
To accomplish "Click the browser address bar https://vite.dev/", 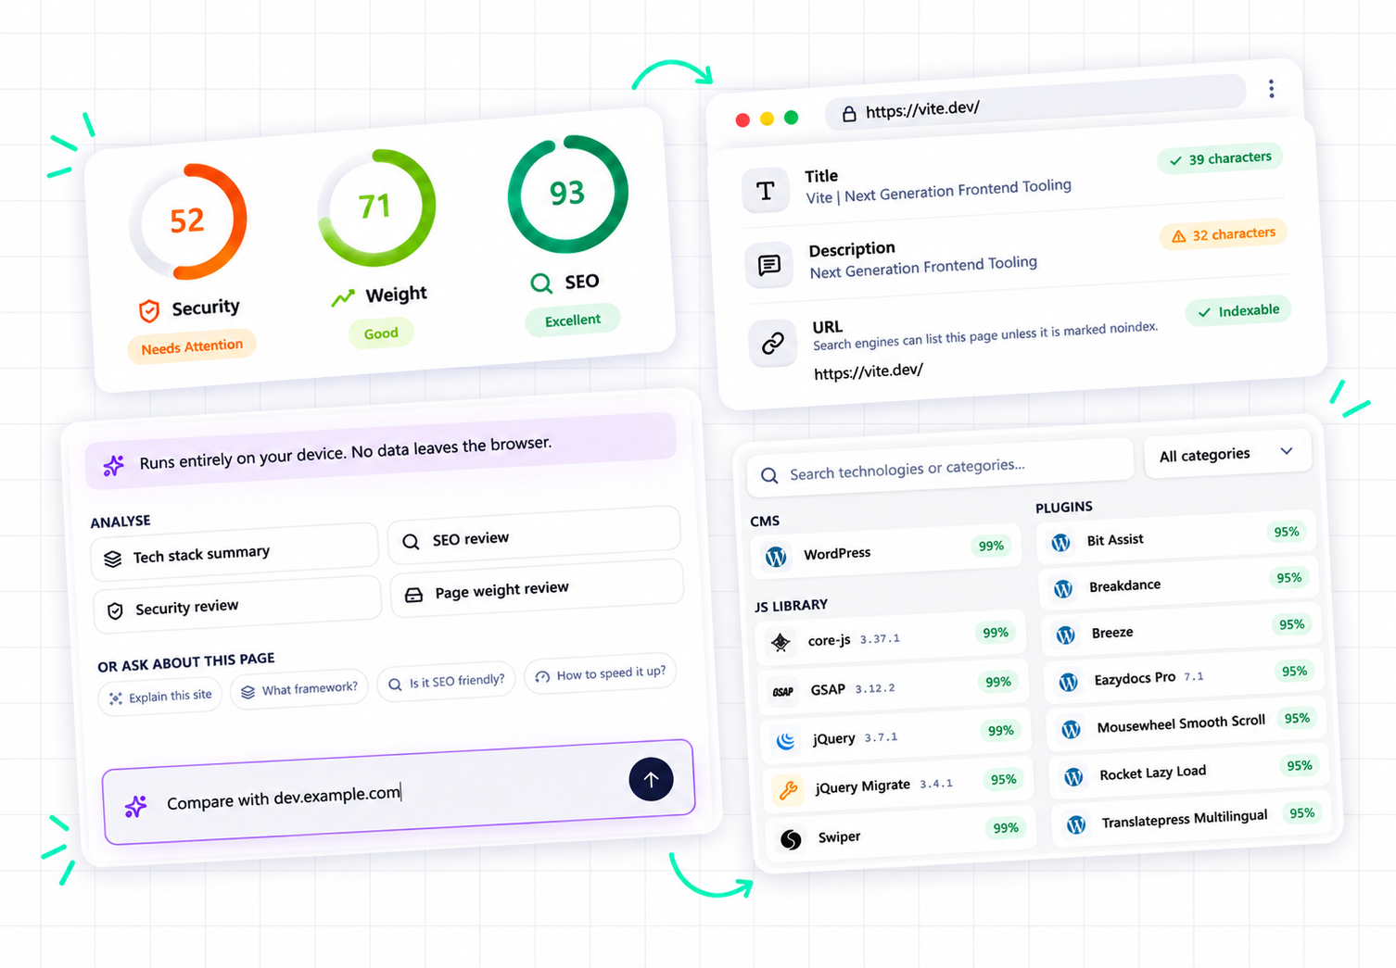I will (x=1035, y=101).
